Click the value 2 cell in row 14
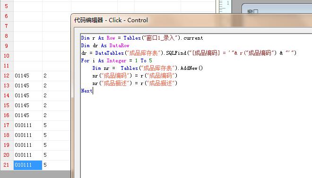The height and width of the screenshot is (178, 312). (56, 95)
